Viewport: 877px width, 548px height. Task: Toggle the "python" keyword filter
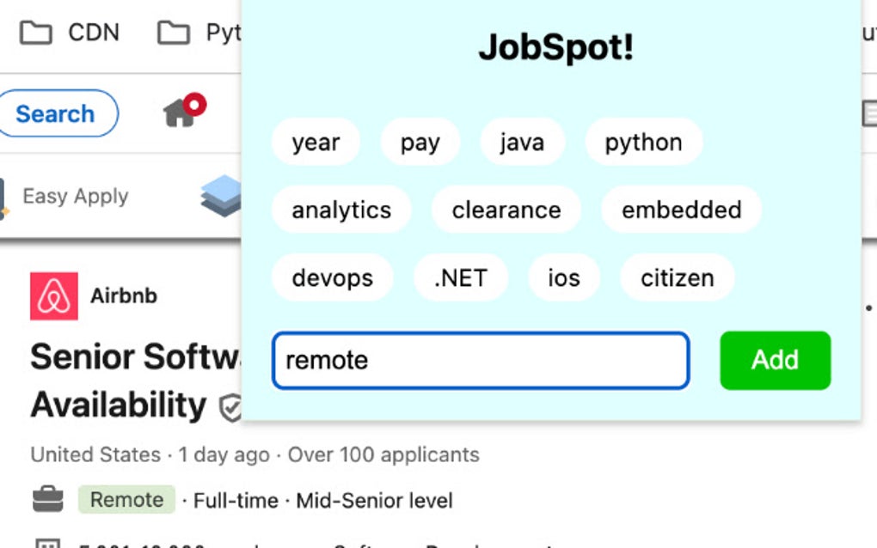pyautogui.click(x=643, y=142)
